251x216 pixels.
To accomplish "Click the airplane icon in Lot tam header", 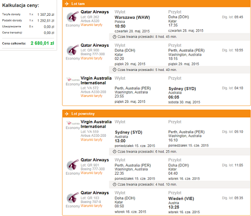I will tap(67, 4).
